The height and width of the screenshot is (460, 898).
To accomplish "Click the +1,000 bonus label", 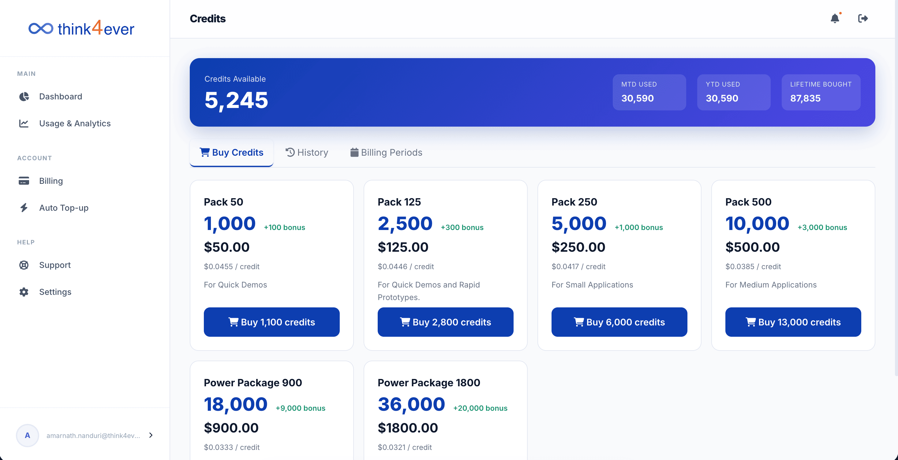I will (639, 228).
